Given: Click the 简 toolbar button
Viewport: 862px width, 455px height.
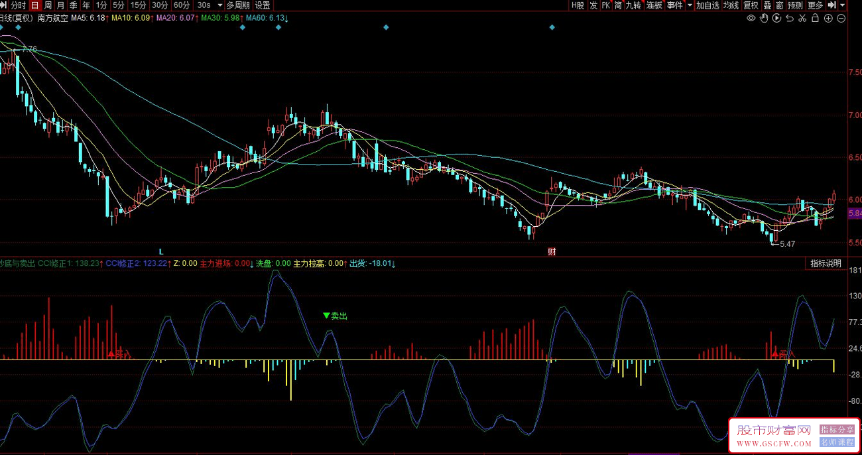Looking at the screenshot, I should (619, 5).
